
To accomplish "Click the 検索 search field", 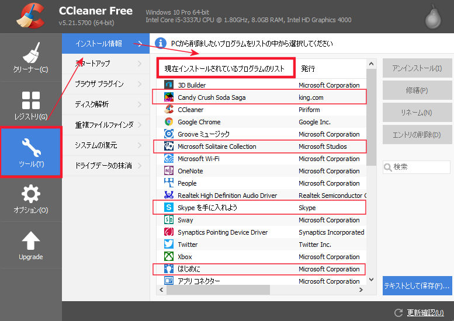I will 417,167.
